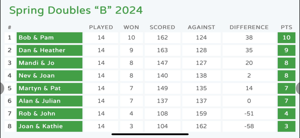
Task: Sort by the DIFFERENCE column header
Action: point(249,27)
